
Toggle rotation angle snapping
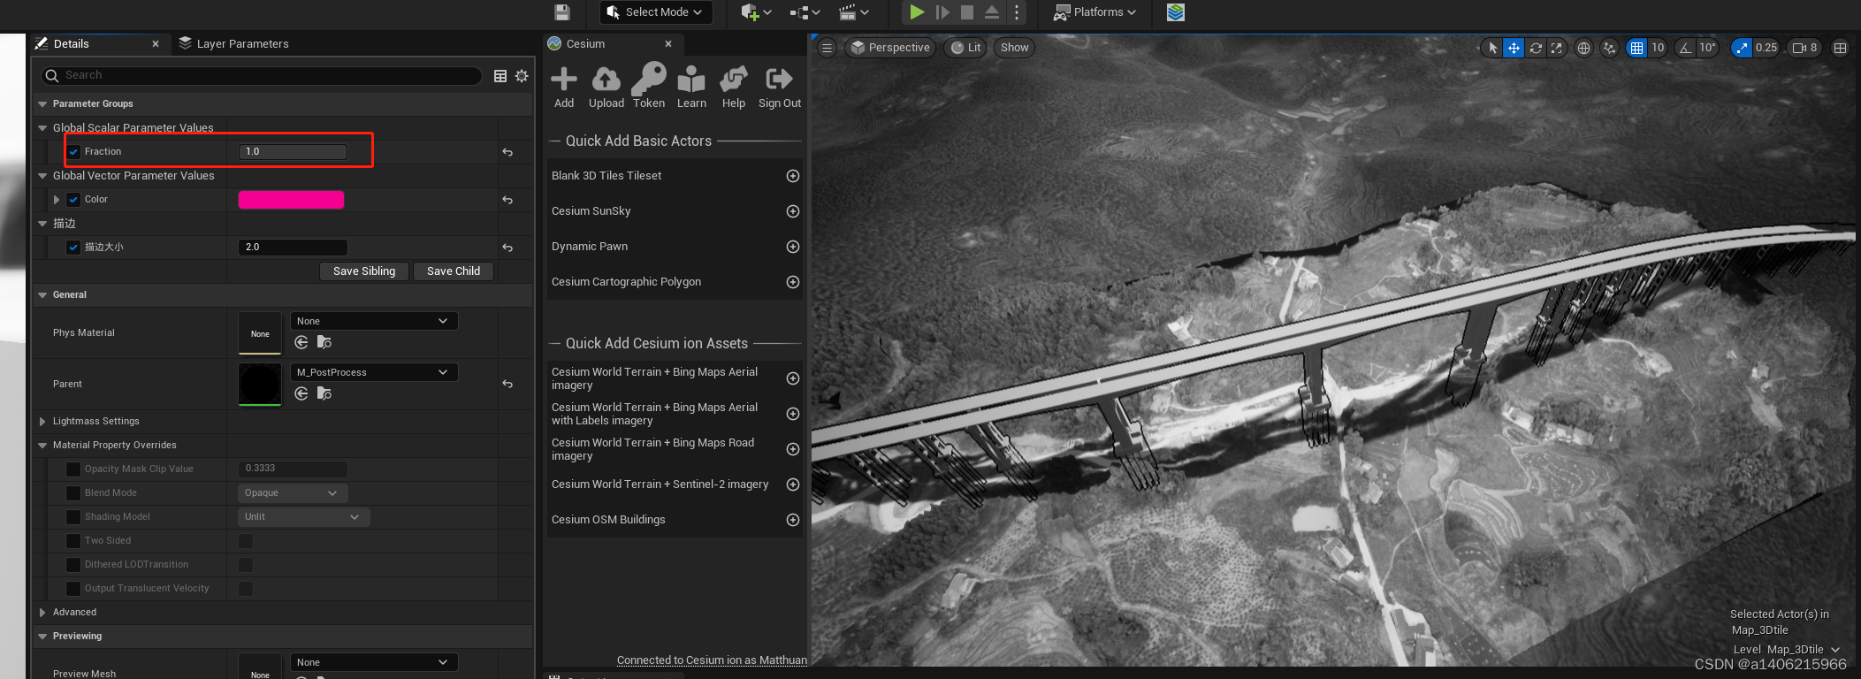pyautogui.click(x=1686, y=48)
